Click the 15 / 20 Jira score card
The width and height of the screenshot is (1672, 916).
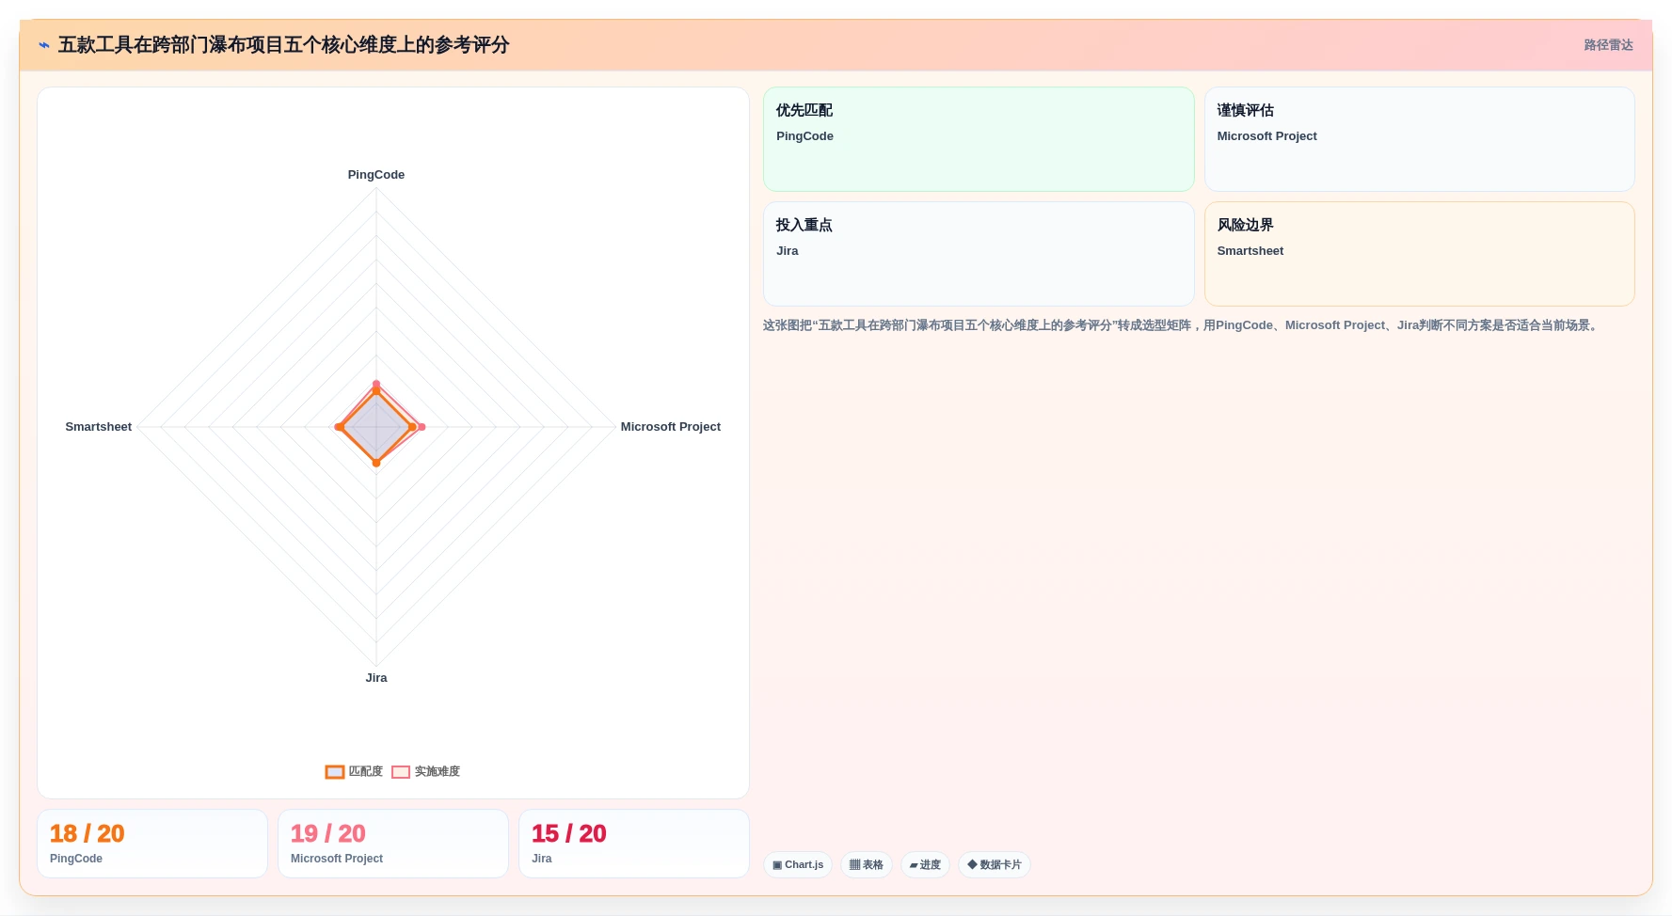pyautogui.click(x=634, y=844)
